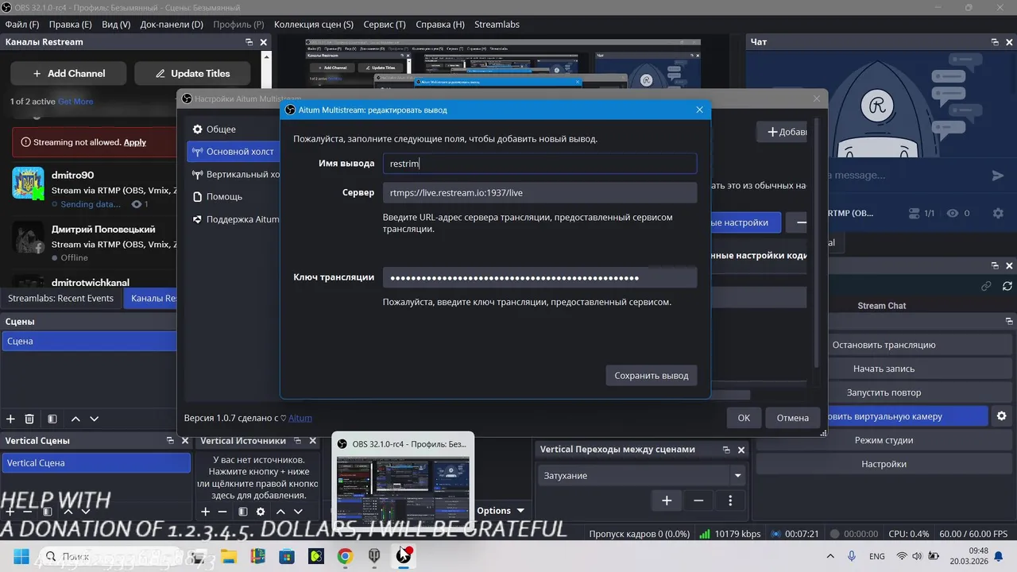Open the Aitum link in dialog footer
The height and width of the screenshot is (572, 1017).
click(300, 418)
